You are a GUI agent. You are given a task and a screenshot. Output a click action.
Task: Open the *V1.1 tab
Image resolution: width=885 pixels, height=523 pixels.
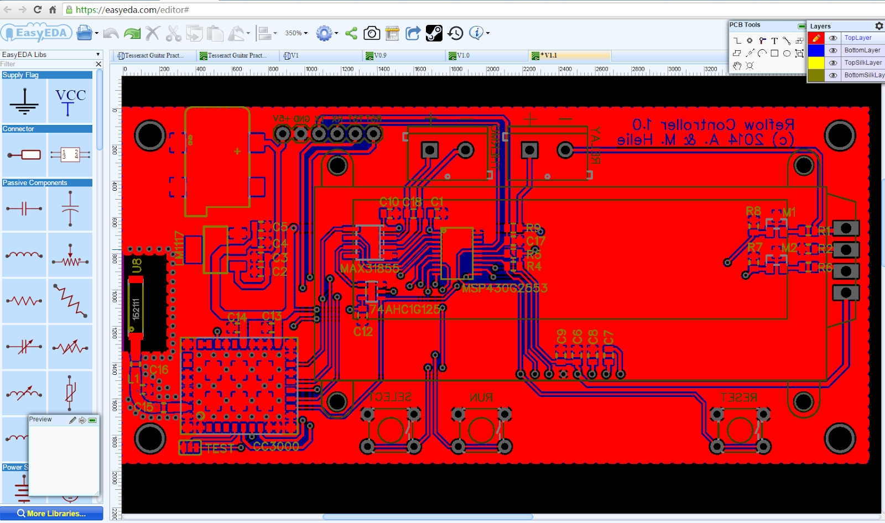pyautogui.click(x=570, y=55)
